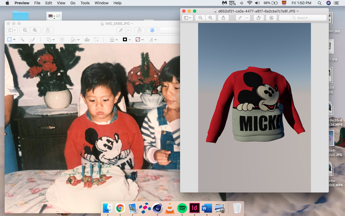Open the Apple menu
This screenshot has height=216, width=345.
(7, 3)
